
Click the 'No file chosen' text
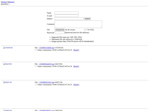point(70,30)
